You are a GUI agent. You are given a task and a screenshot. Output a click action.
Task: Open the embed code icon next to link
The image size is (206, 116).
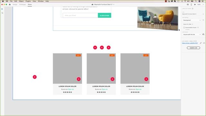point(204,43)
